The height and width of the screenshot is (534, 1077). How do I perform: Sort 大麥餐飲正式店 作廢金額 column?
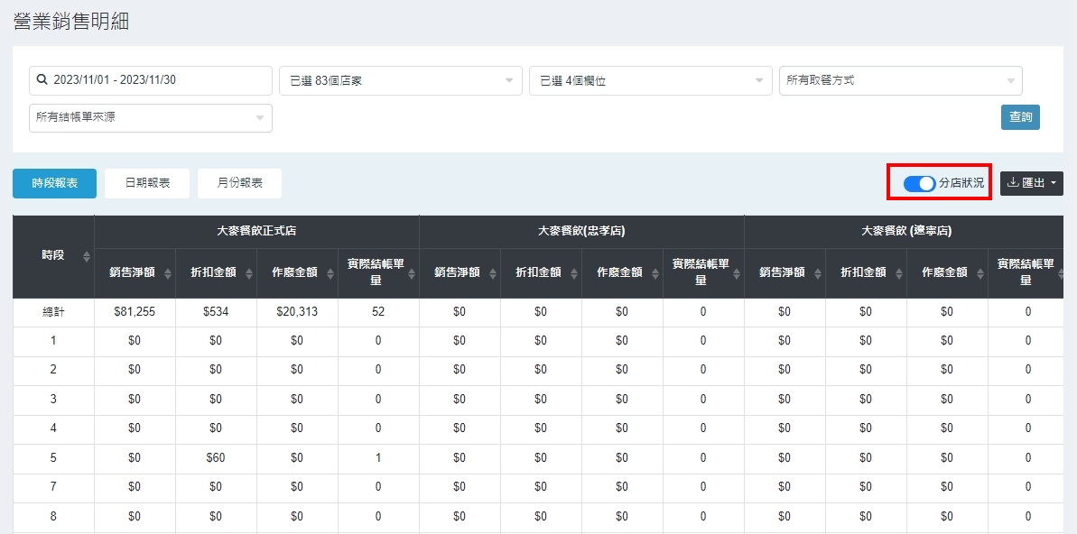coord(330,273)
